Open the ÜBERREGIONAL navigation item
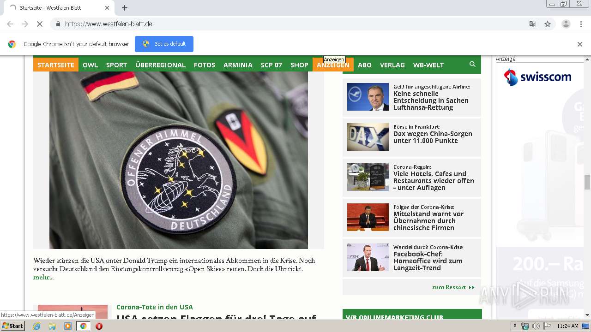This screenshot has height=332, width=591. click(160, 65)
